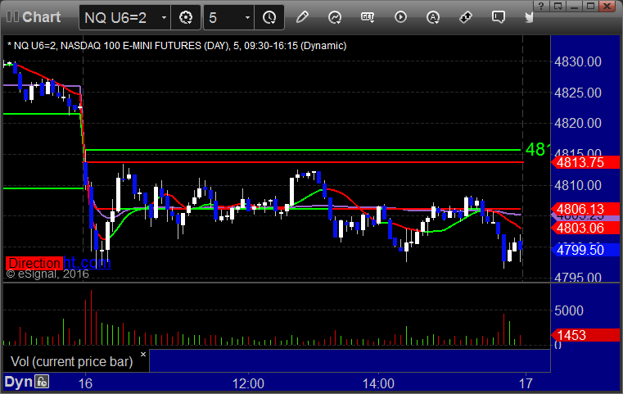Expand the interval 5 dropdown arrow

pos(247,17)
